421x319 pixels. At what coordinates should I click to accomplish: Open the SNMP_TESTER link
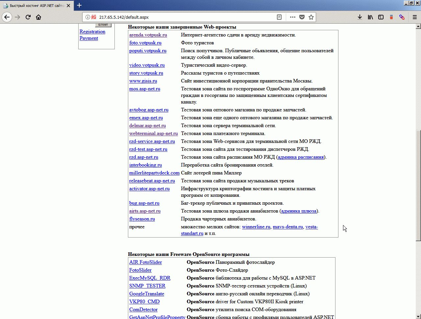point(147,286)
